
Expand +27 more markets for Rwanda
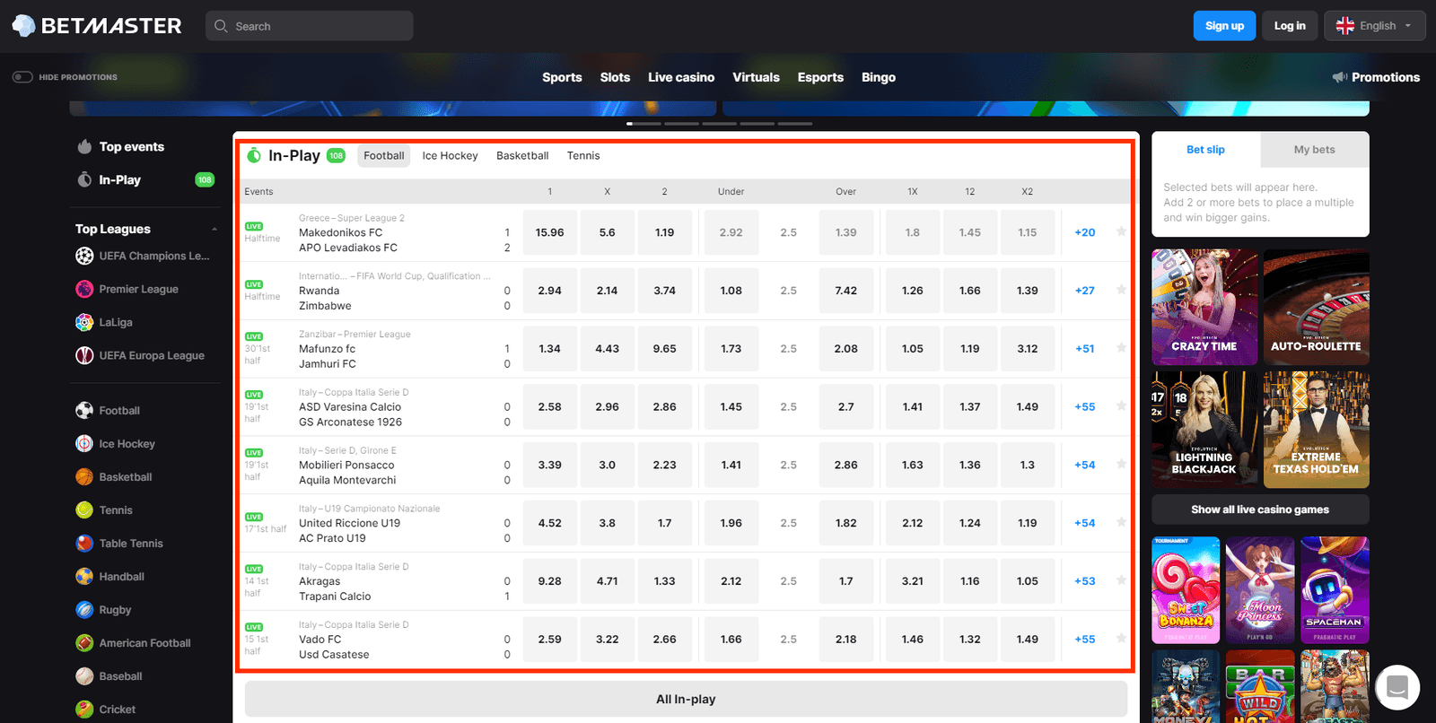point(1084,291)
